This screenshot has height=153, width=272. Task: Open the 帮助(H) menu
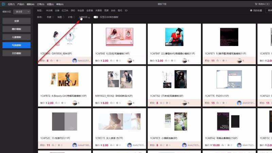point(60,4)
